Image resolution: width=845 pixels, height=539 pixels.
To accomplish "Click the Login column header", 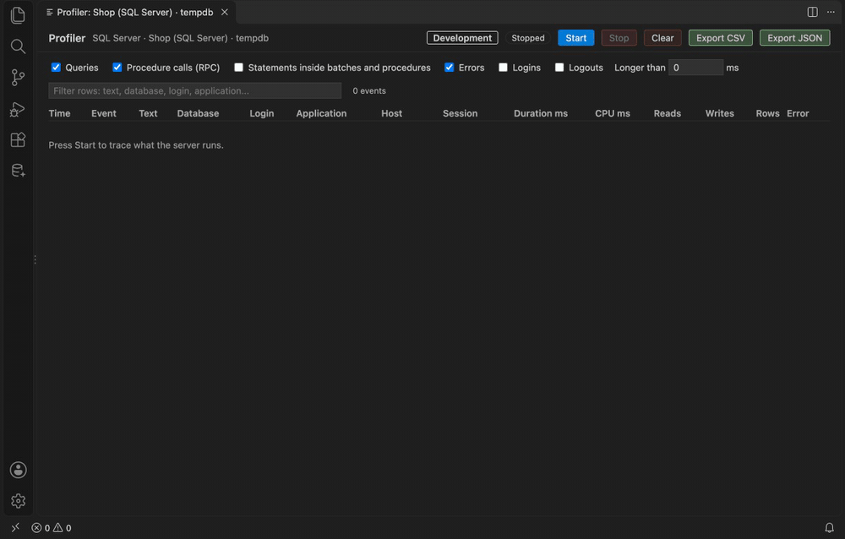I will click(261, 113).
